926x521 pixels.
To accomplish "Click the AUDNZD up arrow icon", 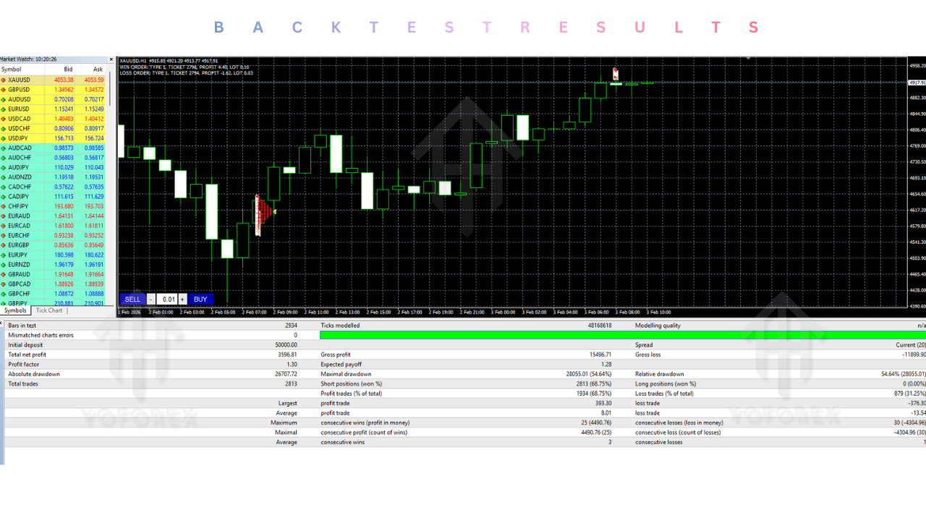I will [x=4, y=177].
